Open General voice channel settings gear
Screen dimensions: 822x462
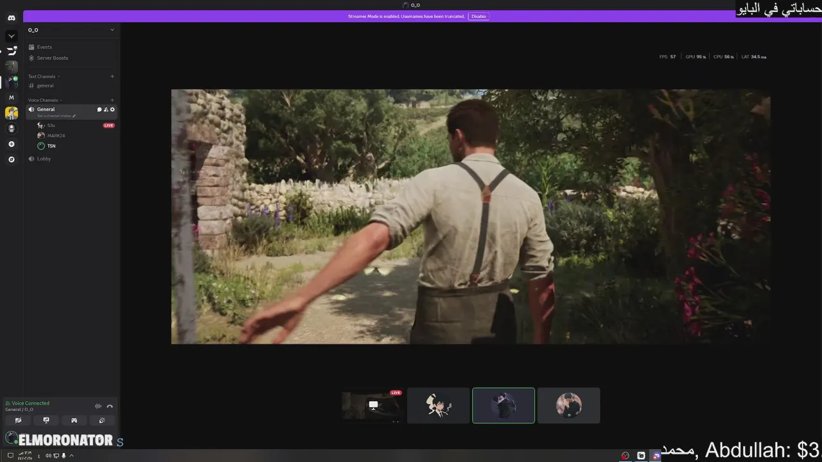(x=112, y=110)
